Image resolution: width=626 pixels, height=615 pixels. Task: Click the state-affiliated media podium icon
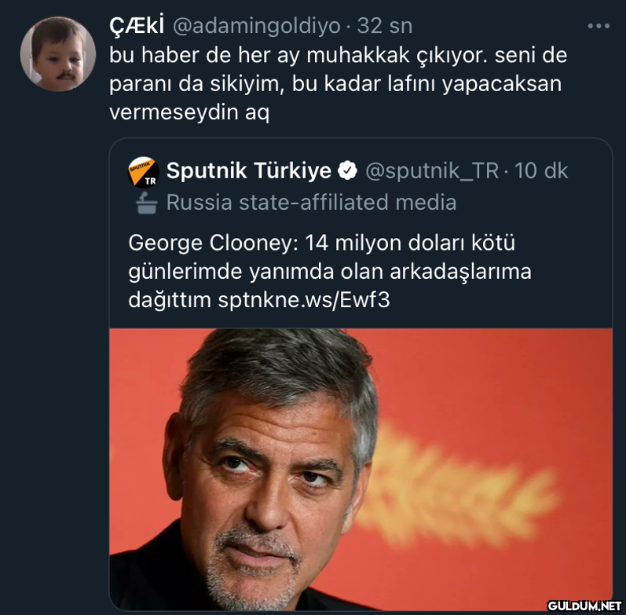pyautogui.click(x=146, y=203)
